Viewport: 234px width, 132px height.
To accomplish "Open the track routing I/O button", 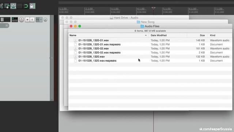I will tap(15, 19).
